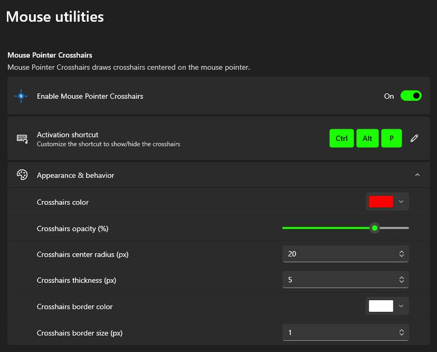Turn off Enable Mouse Pointer Crosshairs toggle
Viewport: 437px width, 352px height.
tap(411, 96)
